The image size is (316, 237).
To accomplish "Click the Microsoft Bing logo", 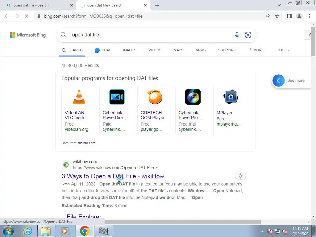I will click(28, 35).
